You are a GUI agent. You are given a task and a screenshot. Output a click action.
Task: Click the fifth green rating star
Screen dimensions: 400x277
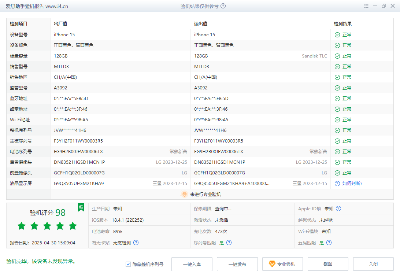[73, 226]
